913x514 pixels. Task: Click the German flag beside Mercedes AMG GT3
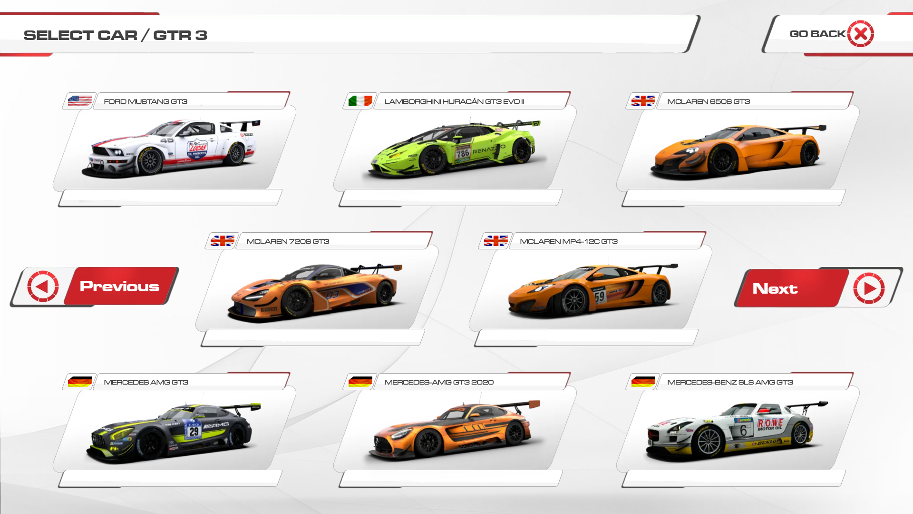pos(79,382)
